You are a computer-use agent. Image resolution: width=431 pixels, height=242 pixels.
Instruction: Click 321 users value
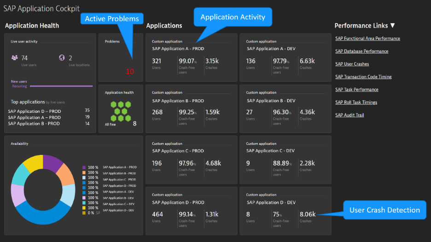point(157,61)
